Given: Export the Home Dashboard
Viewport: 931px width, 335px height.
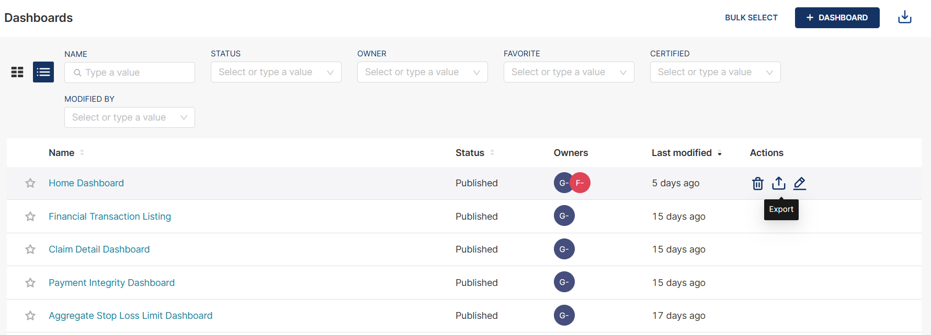Looking at the screenshot, I should click(x=778, y=183).
